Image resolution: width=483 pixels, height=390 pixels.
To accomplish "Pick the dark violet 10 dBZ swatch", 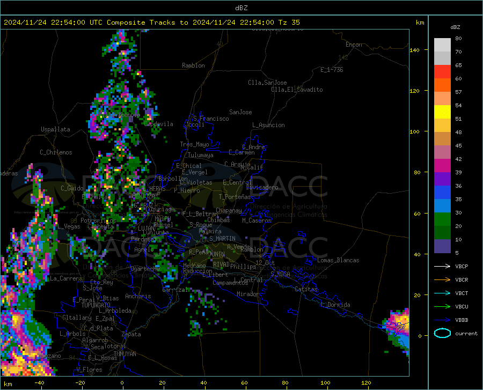I will click(x=442, y=246).
